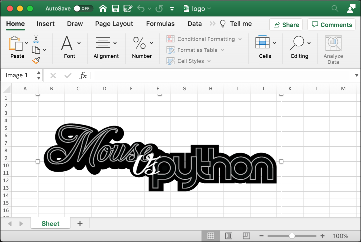361x242 pixels.
Task: Switch to Page Layout view icon
Action: tap(228, 236)
